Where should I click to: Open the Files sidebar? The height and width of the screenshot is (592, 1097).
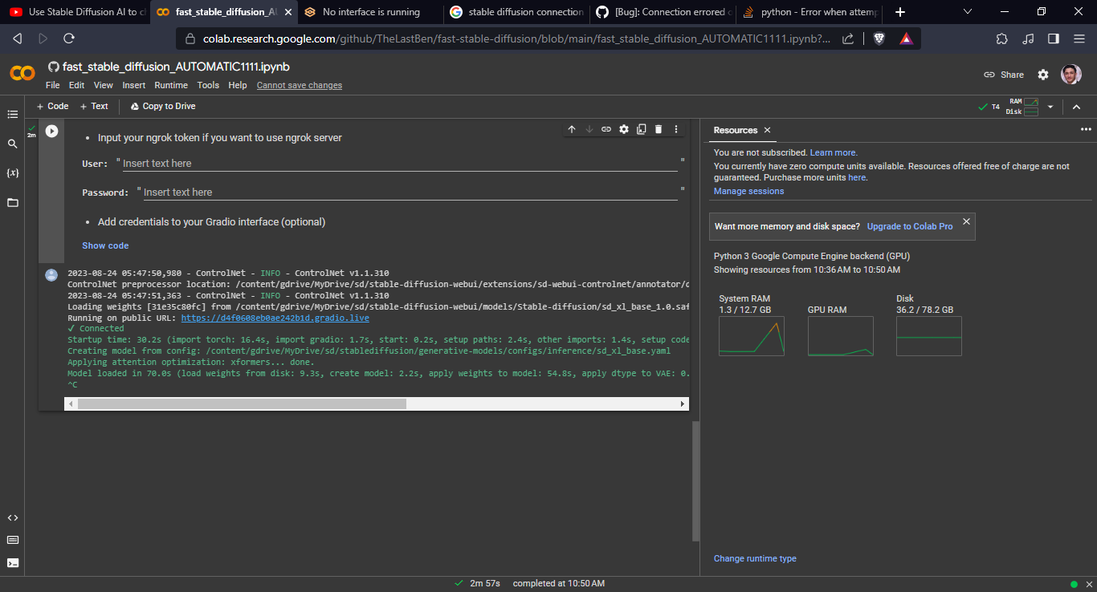coord(13,201)
